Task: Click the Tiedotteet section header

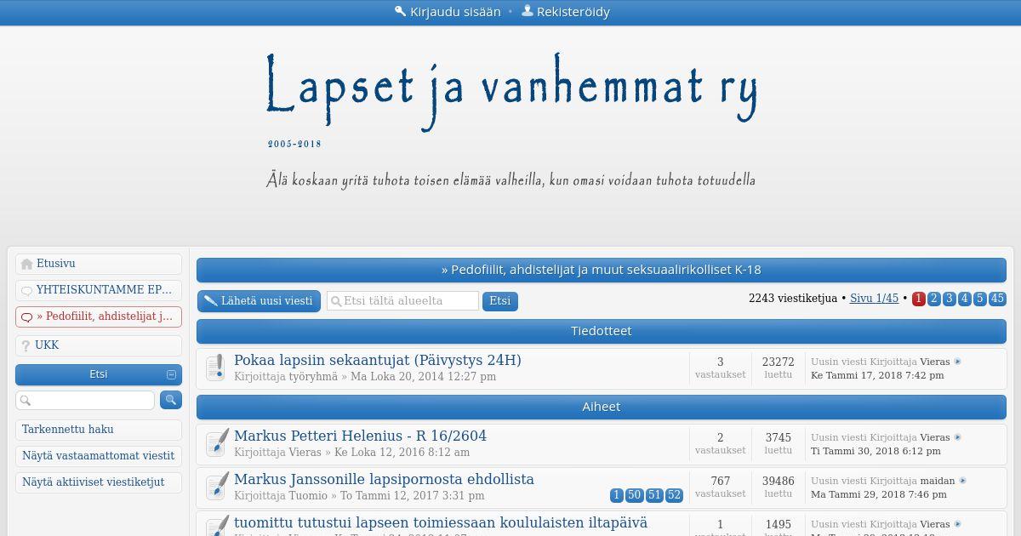Action: tap(601, 331)
